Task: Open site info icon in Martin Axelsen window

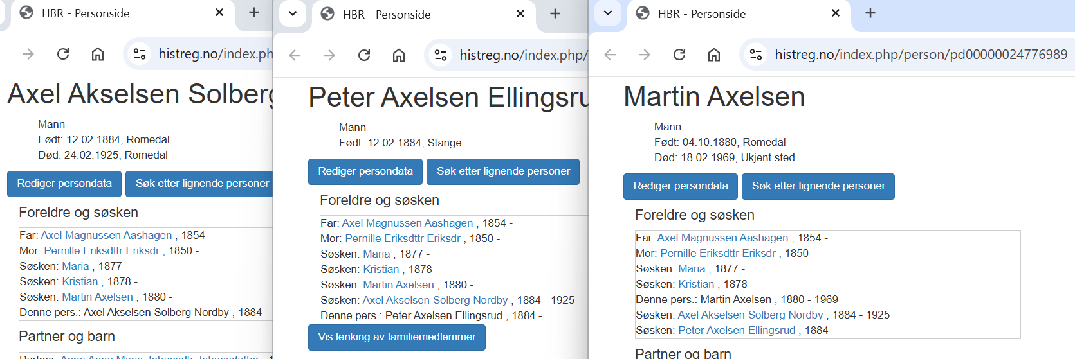Action: 756,55
